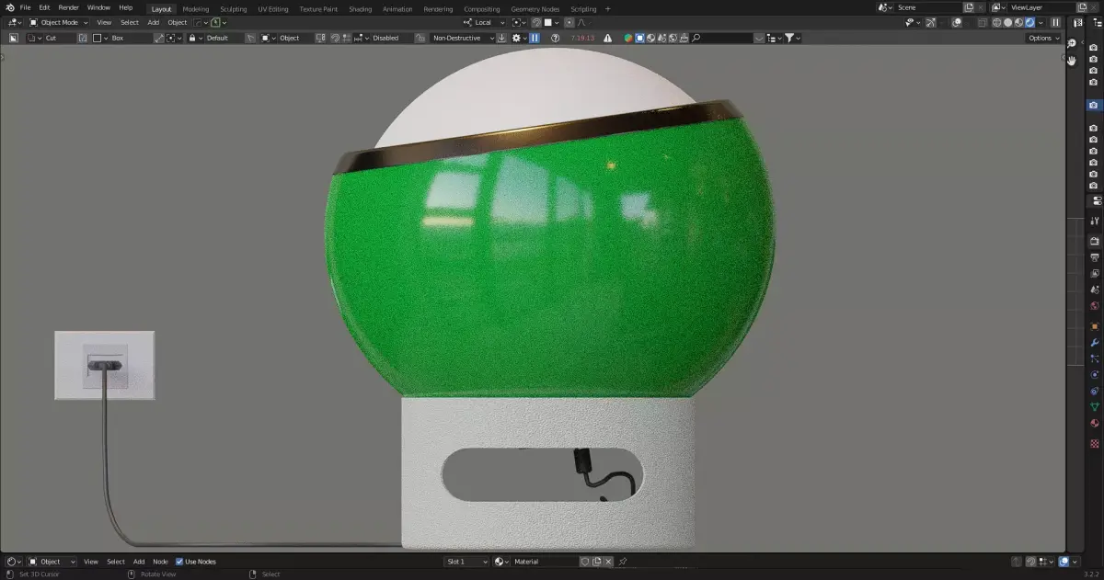
Task: Open the viewport Object menu
Action: tap(178, 22)
